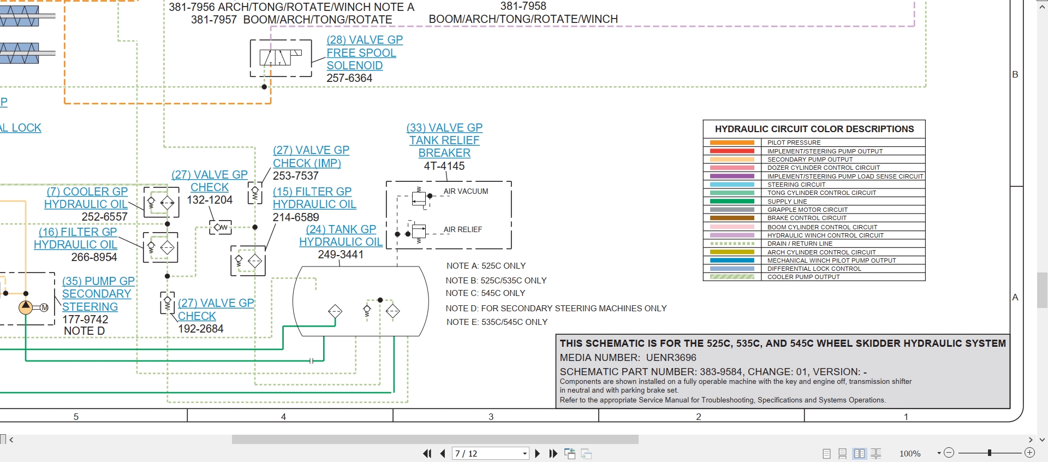Click the SUPPLY LINE color swatch
The width and height of the screenshot is (1048, 462).
[x=732, y=202]
